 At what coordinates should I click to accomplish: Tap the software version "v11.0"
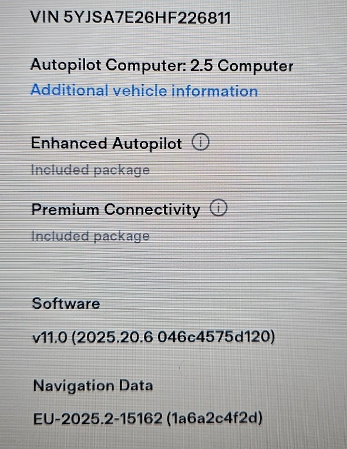click(x=50, y=337)
